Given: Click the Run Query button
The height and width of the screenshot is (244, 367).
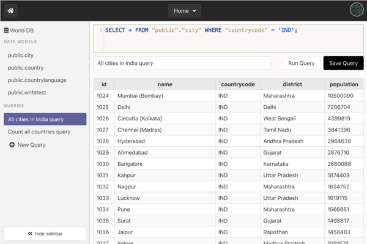Looking at the screenshot, I should click(x=301, y=63).
